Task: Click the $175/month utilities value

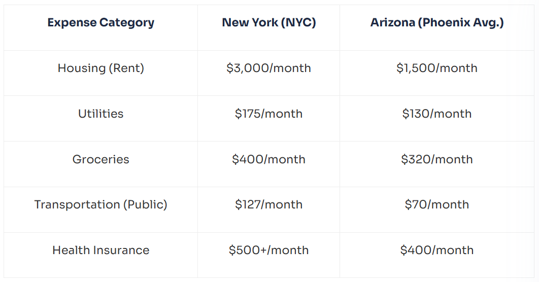Action: click(x=268, y=114)
